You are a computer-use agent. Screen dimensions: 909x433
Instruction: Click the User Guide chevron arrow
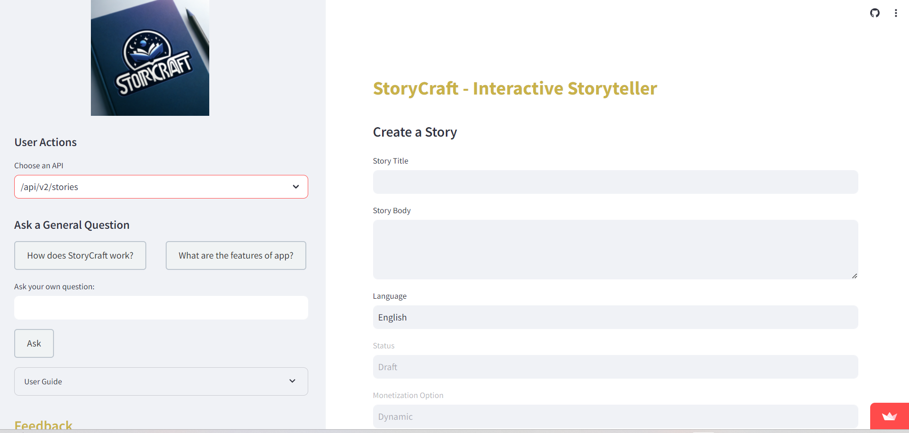point(292,381)
